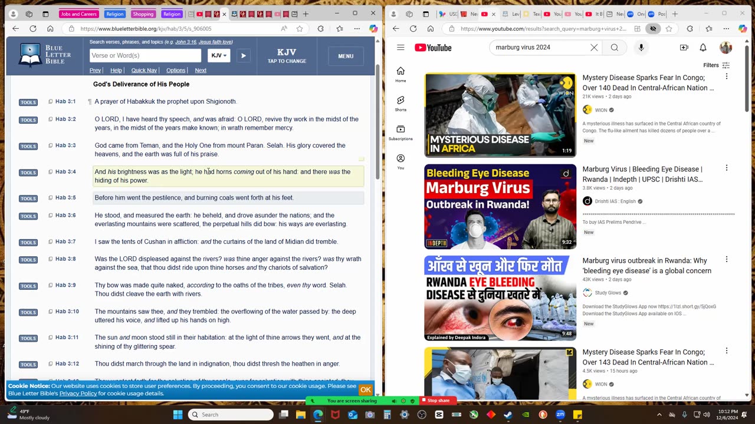This screenshot has height=424, width=755.
Task: Open Steam from the taskbar
Action: click(510, 415)
